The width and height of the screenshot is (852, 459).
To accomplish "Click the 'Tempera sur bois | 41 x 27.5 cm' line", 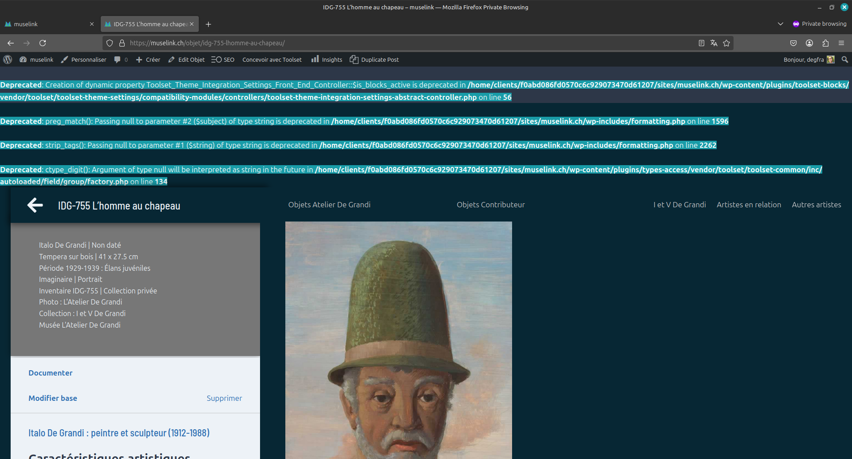I will coord(88,257).
